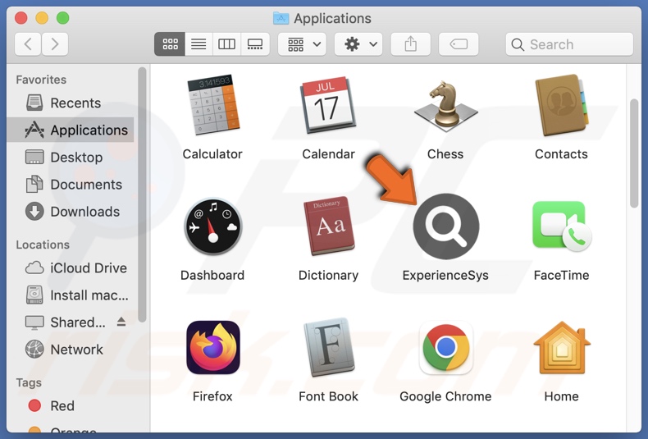
Task: Click the Edit Tags toolbar button
Action: pos(459,43)
